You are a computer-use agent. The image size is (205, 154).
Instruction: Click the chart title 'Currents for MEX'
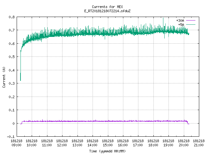click(107, 7)
